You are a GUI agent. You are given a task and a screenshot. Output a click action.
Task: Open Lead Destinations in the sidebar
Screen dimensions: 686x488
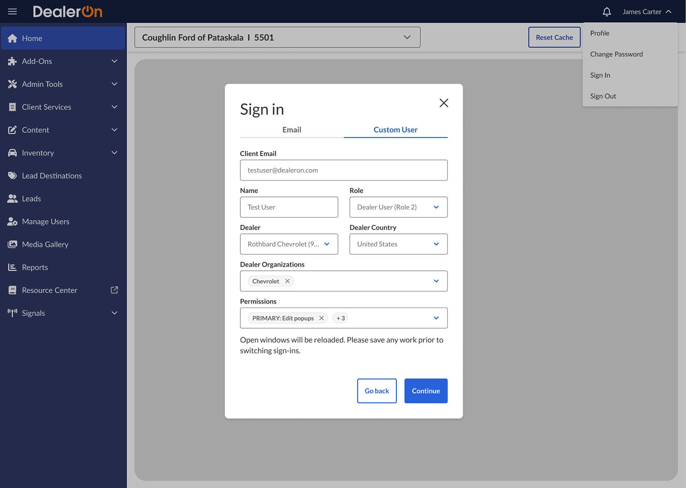63,176
